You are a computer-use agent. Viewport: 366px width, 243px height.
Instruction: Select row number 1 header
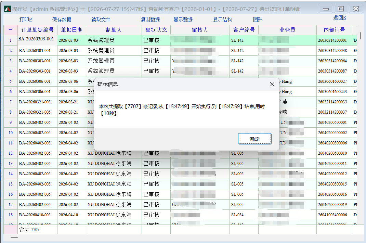(11, 40)
